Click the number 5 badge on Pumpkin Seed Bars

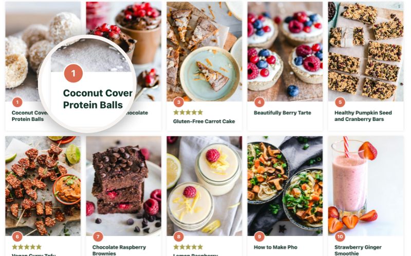coord(340,102)
